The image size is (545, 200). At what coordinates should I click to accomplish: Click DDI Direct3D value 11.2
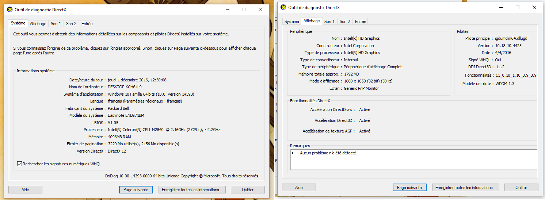[500, 67]
